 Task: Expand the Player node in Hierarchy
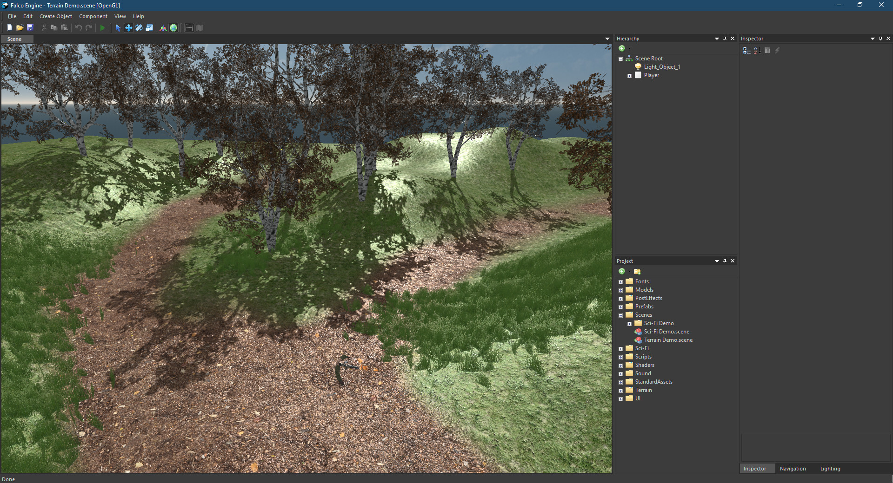(629, 76)
